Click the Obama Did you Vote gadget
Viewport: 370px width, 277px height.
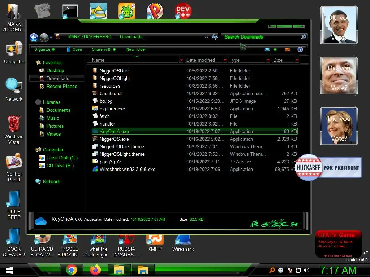[339, 25]
